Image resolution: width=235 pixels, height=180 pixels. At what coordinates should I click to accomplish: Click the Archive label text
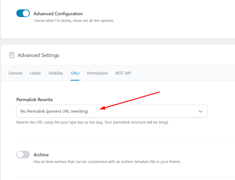coord(41,155)
